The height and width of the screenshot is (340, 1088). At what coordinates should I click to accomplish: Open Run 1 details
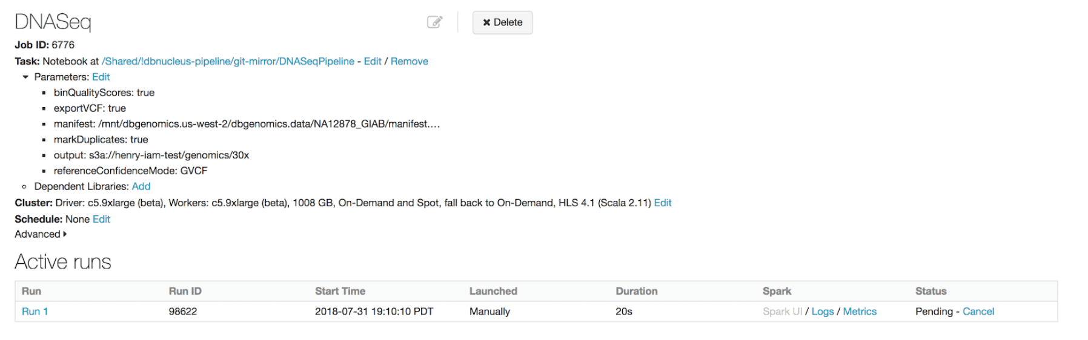35,312
